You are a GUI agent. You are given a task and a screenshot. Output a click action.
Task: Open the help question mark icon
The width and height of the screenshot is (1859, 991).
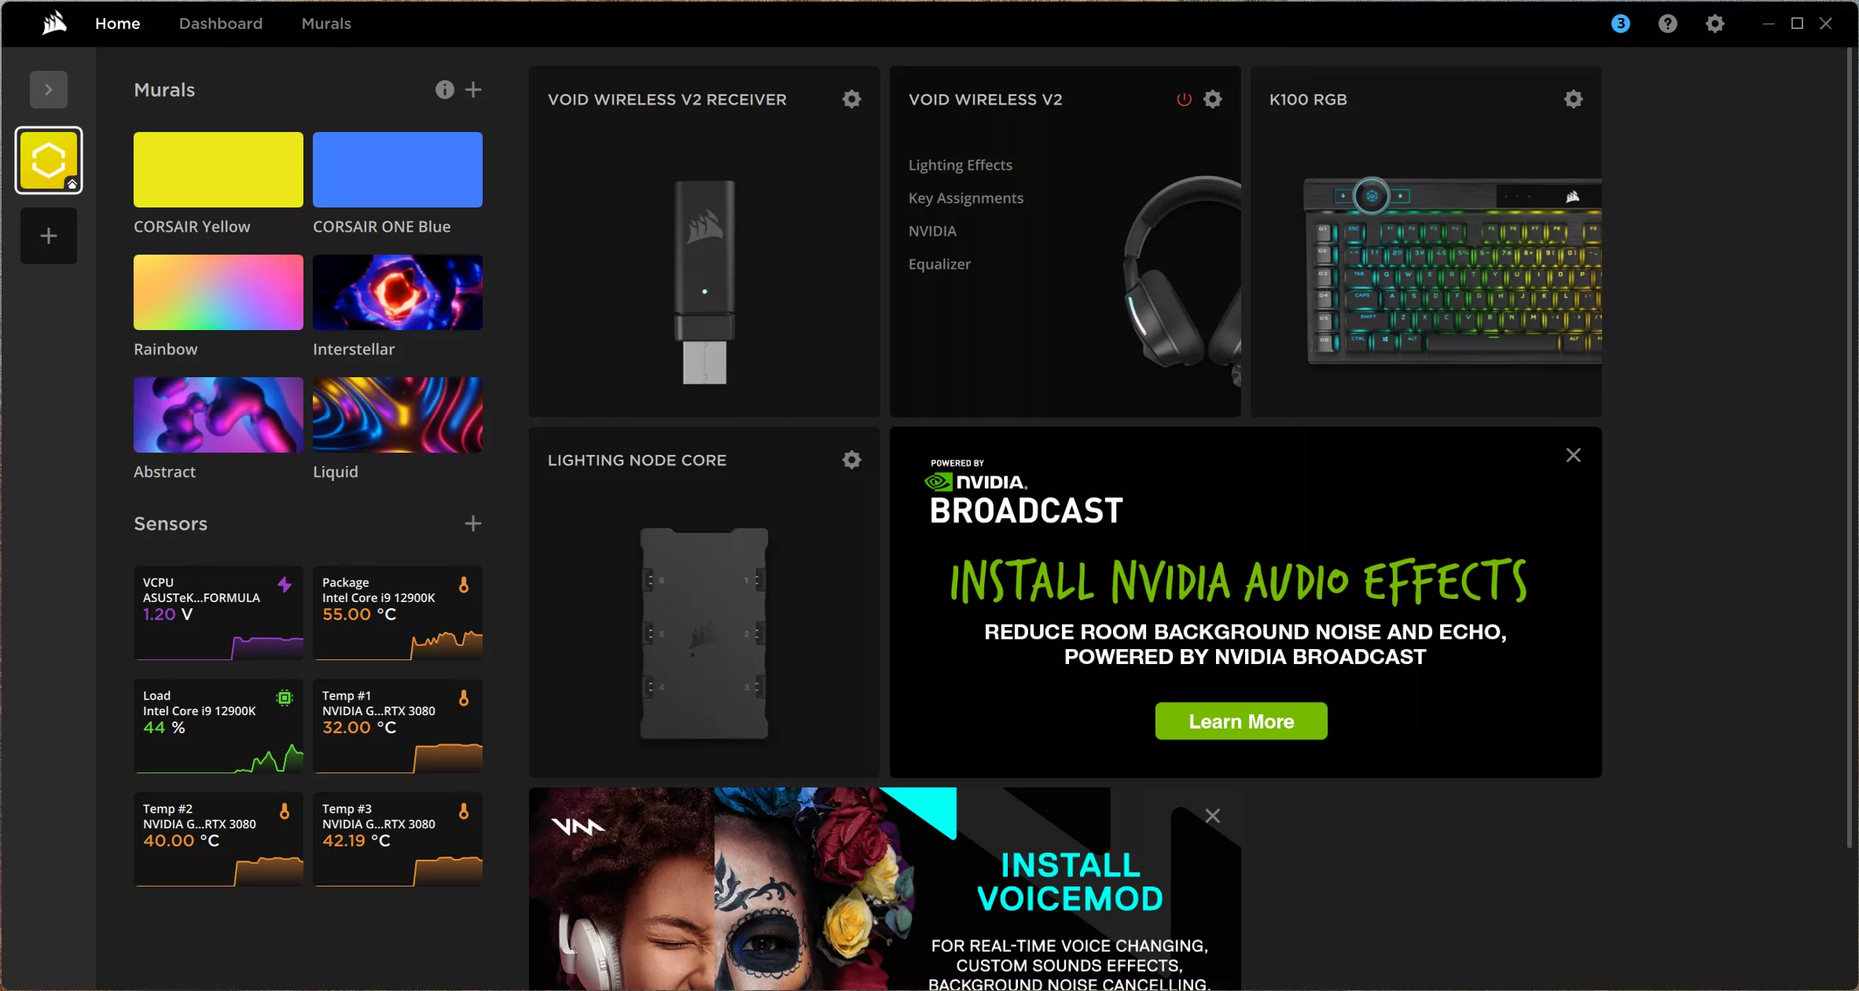click(1667, 24)
